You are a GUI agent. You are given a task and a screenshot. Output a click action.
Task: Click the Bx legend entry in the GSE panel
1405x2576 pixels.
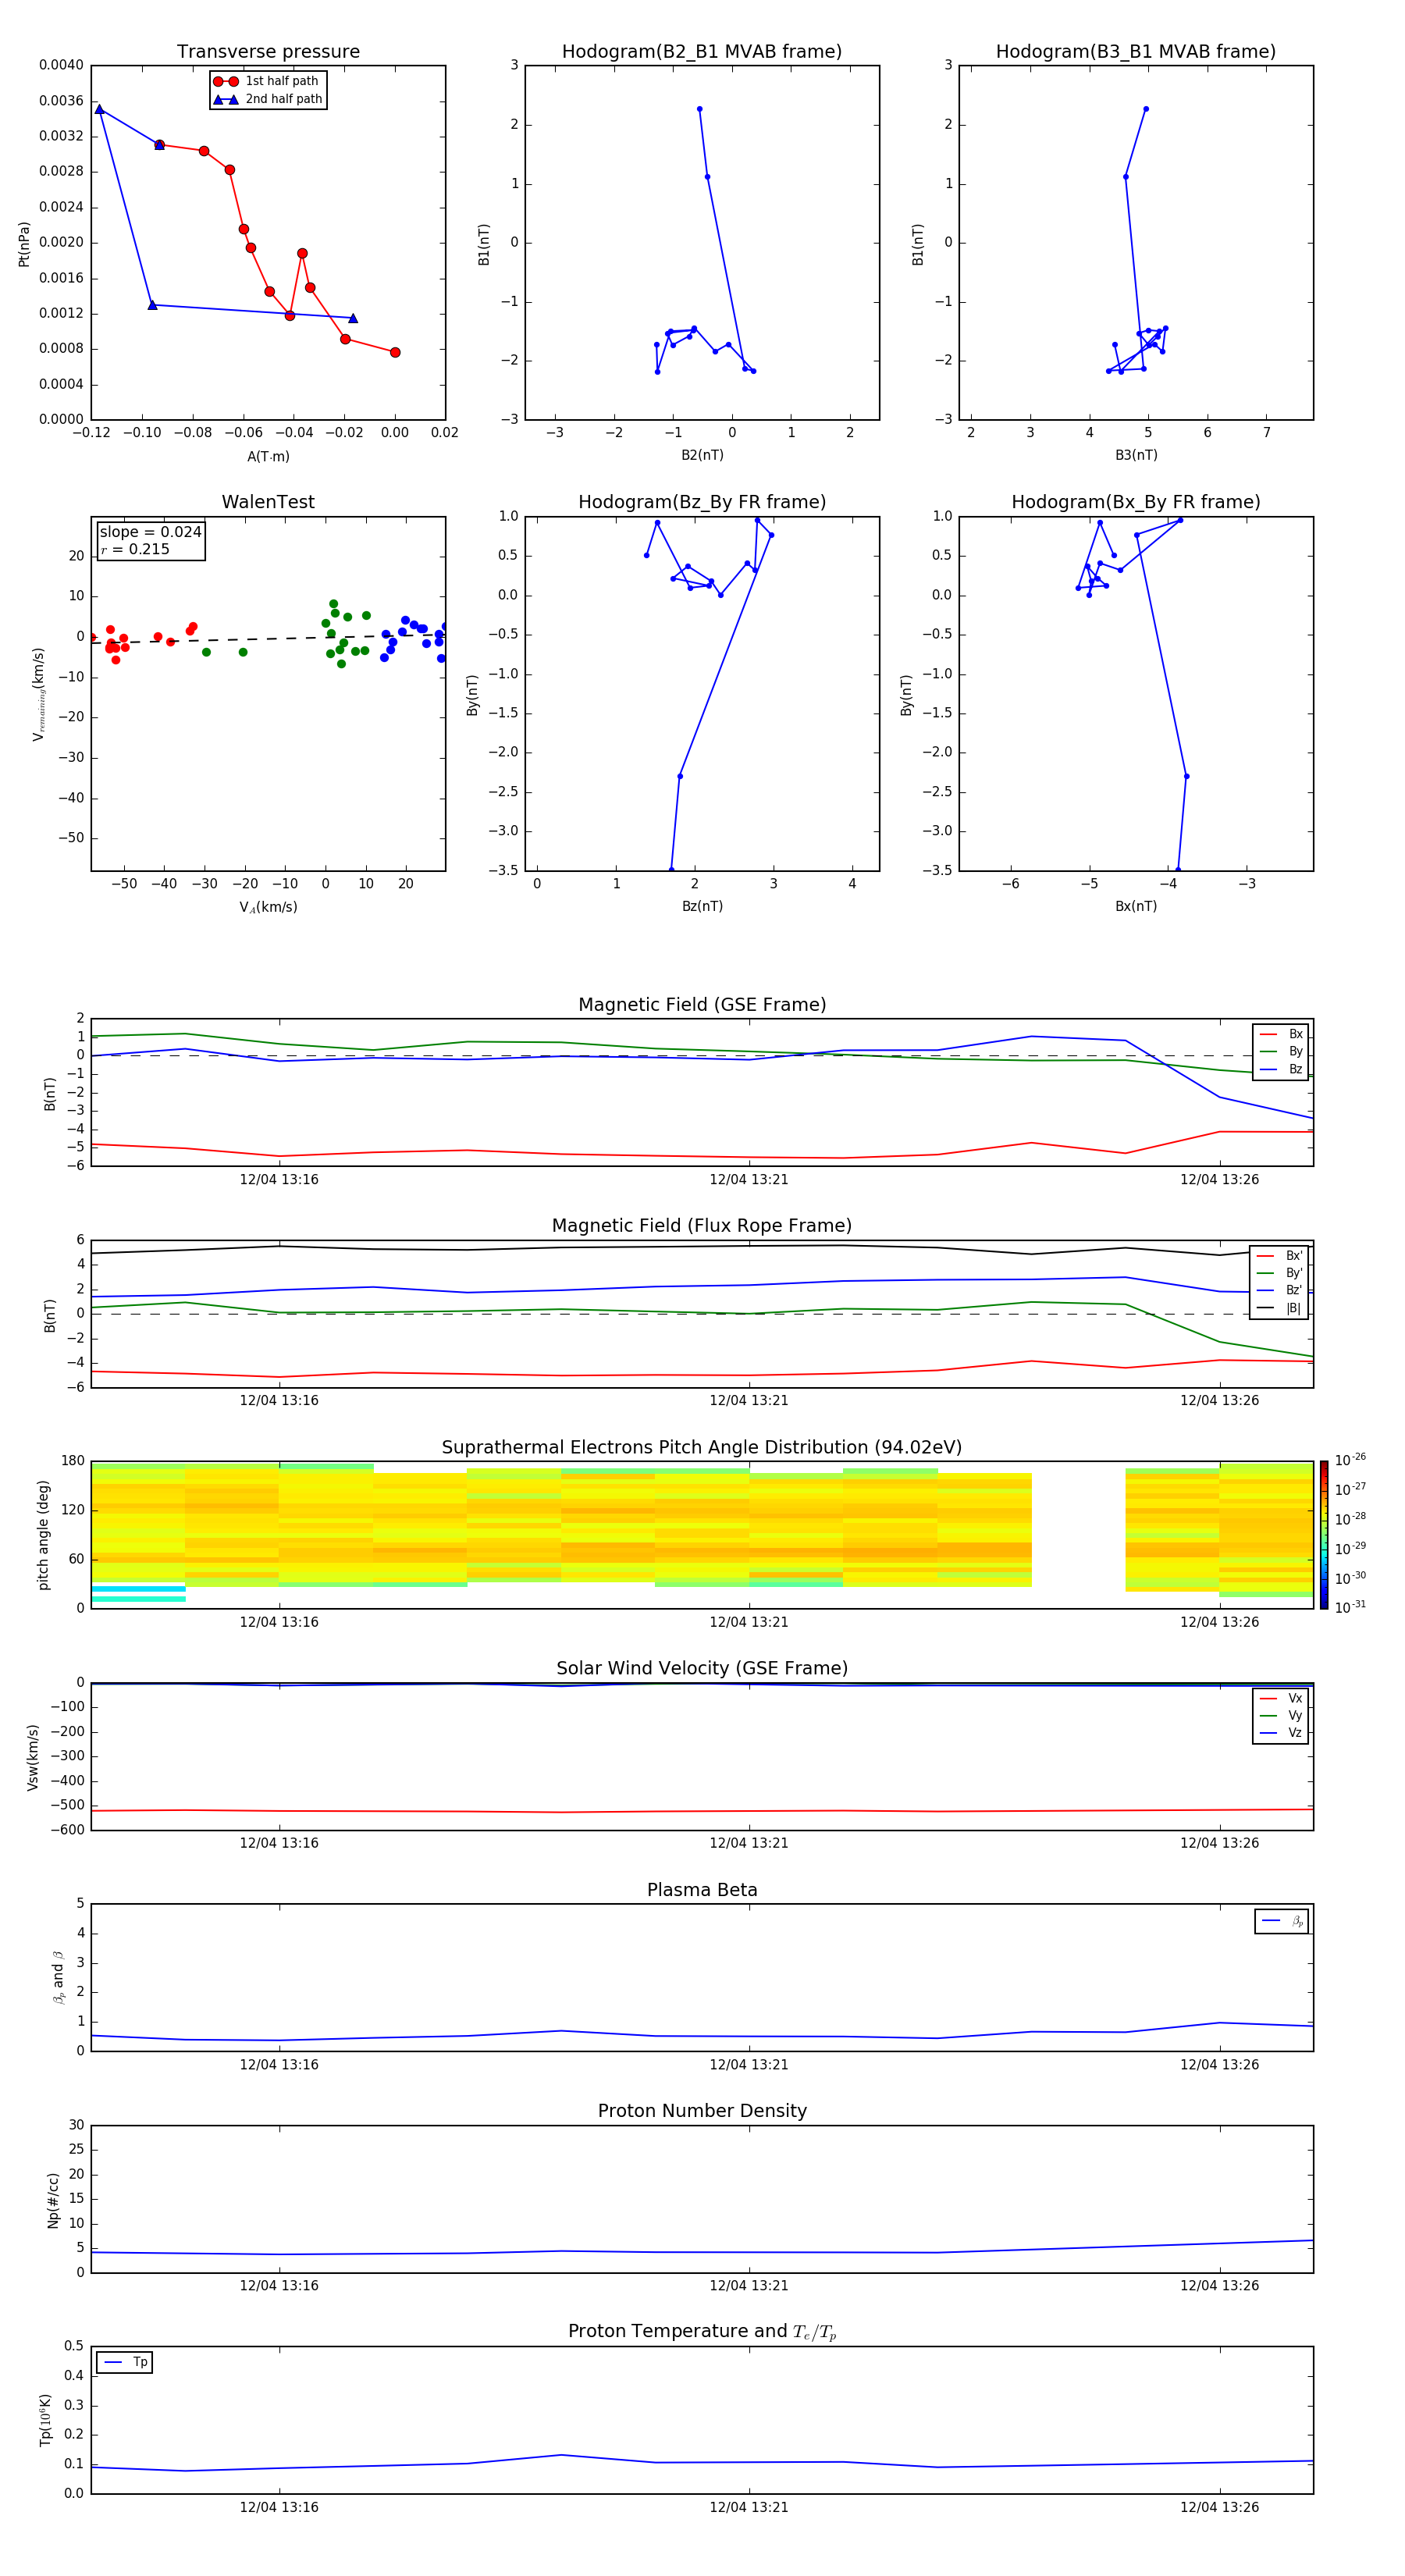pyautogui.click(x=1281, y=1034)
